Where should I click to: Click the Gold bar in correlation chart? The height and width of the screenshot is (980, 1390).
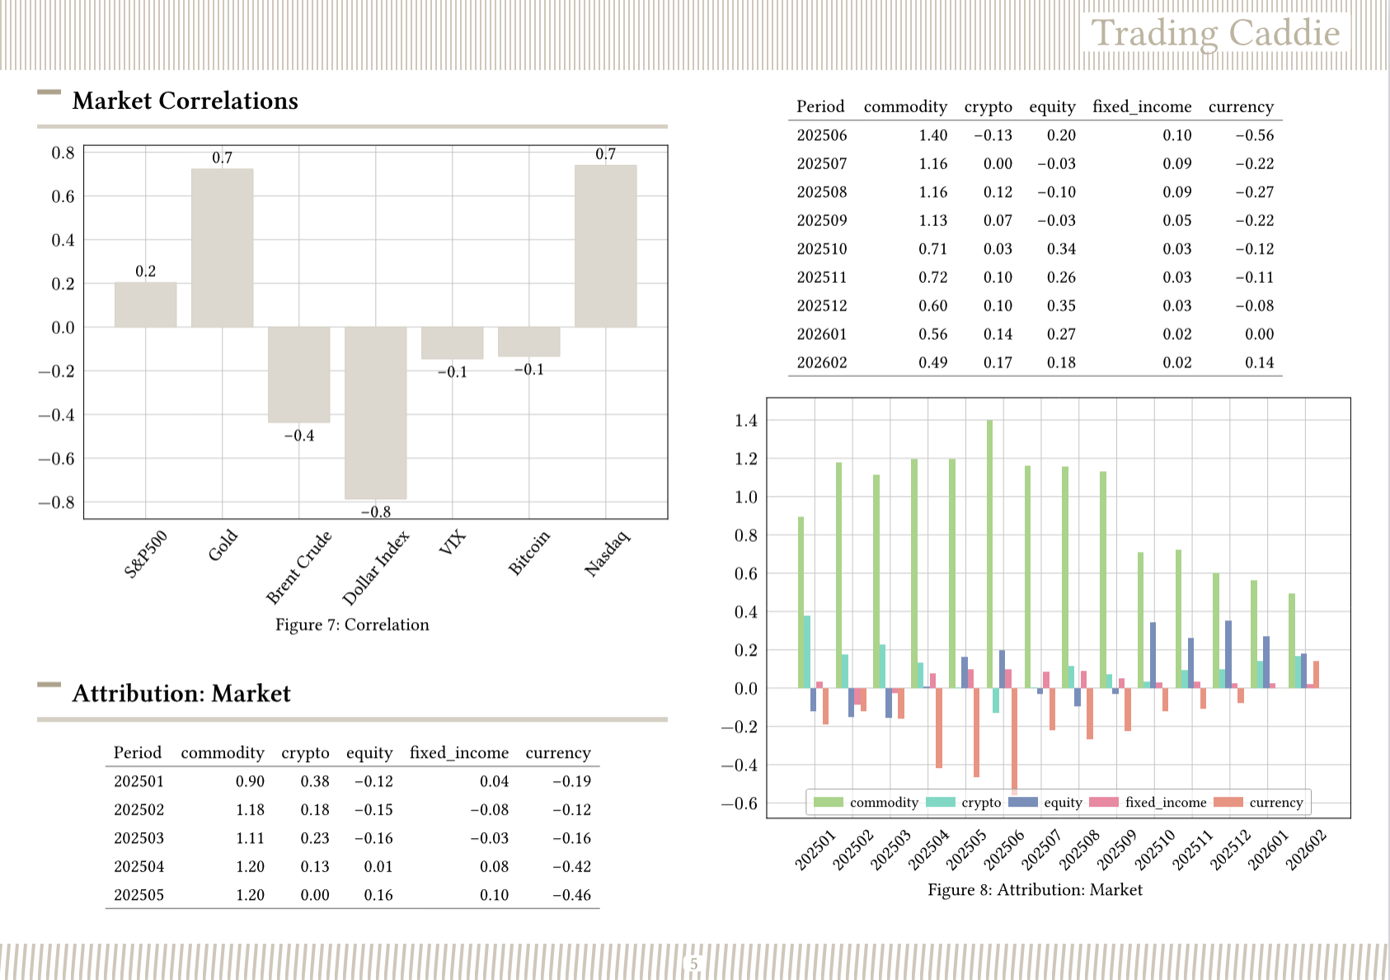point(222,247)
